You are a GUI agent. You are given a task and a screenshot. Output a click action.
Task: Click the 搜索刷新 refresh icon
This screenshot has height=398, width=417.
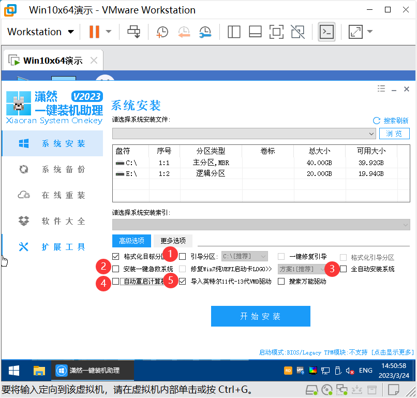[x=377, y=121]
